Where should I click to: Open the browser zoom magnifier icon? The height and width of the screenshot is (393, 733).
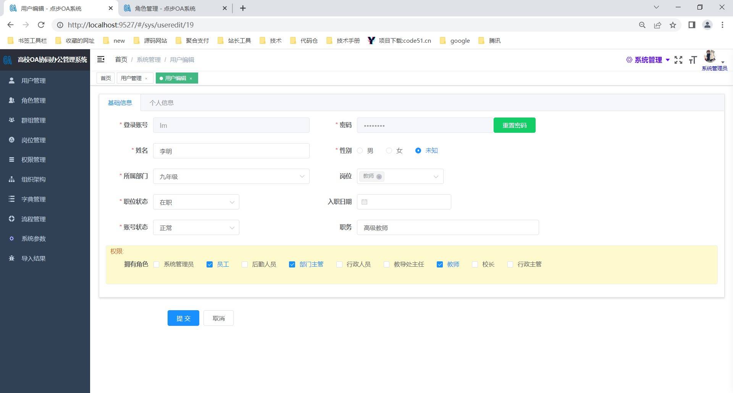(x=642, y=25)
